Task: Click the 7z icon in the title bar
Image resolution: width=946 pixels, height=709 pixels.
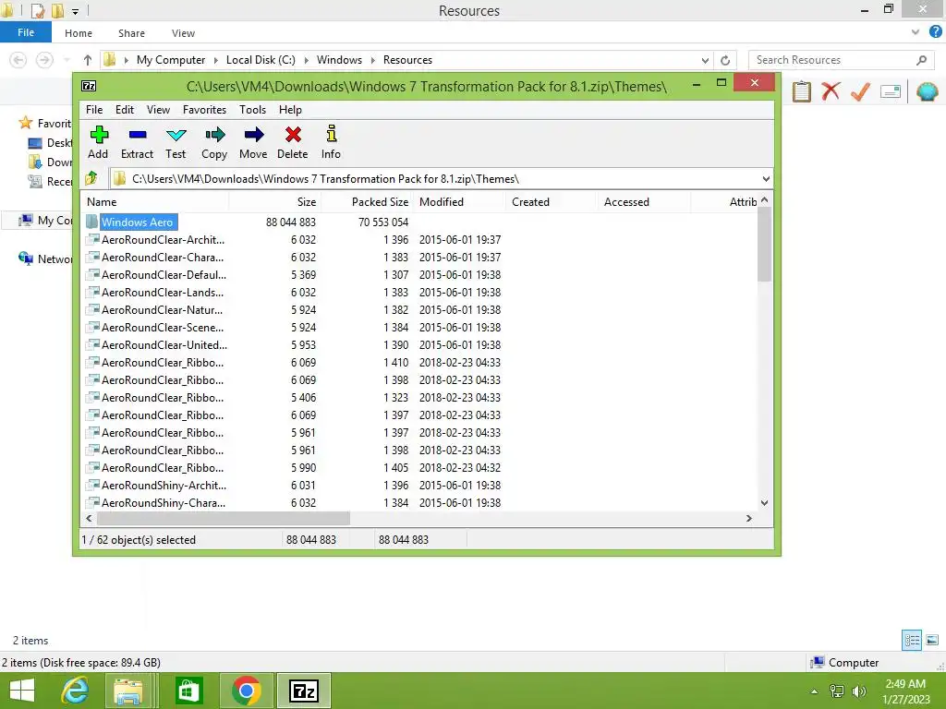Action: click(x=89, y=86)
